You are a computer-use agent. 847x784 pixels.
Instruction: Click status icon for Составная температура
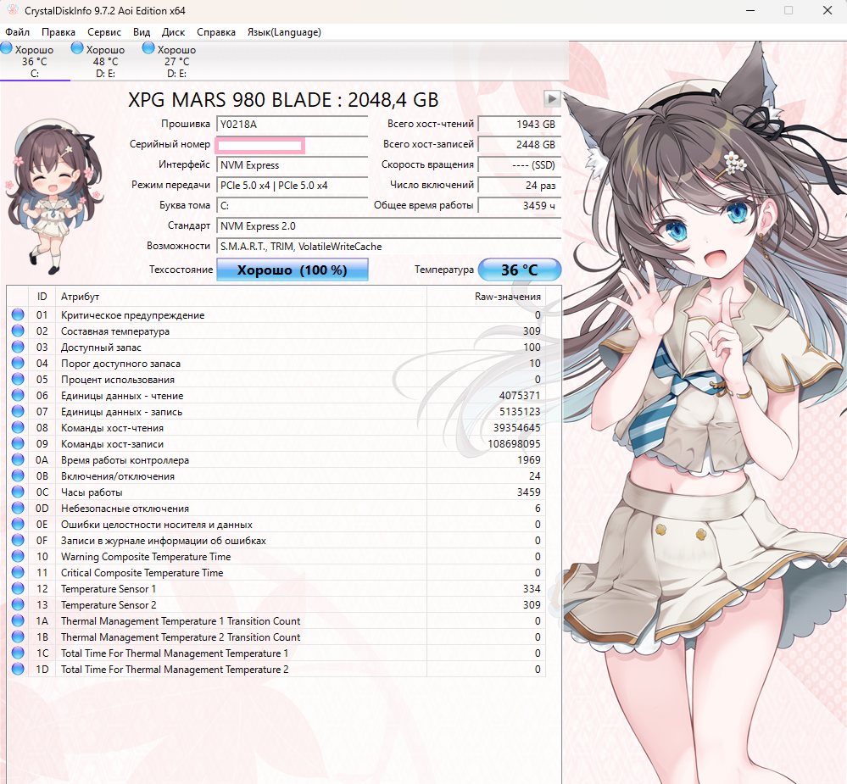coord(18,331)
